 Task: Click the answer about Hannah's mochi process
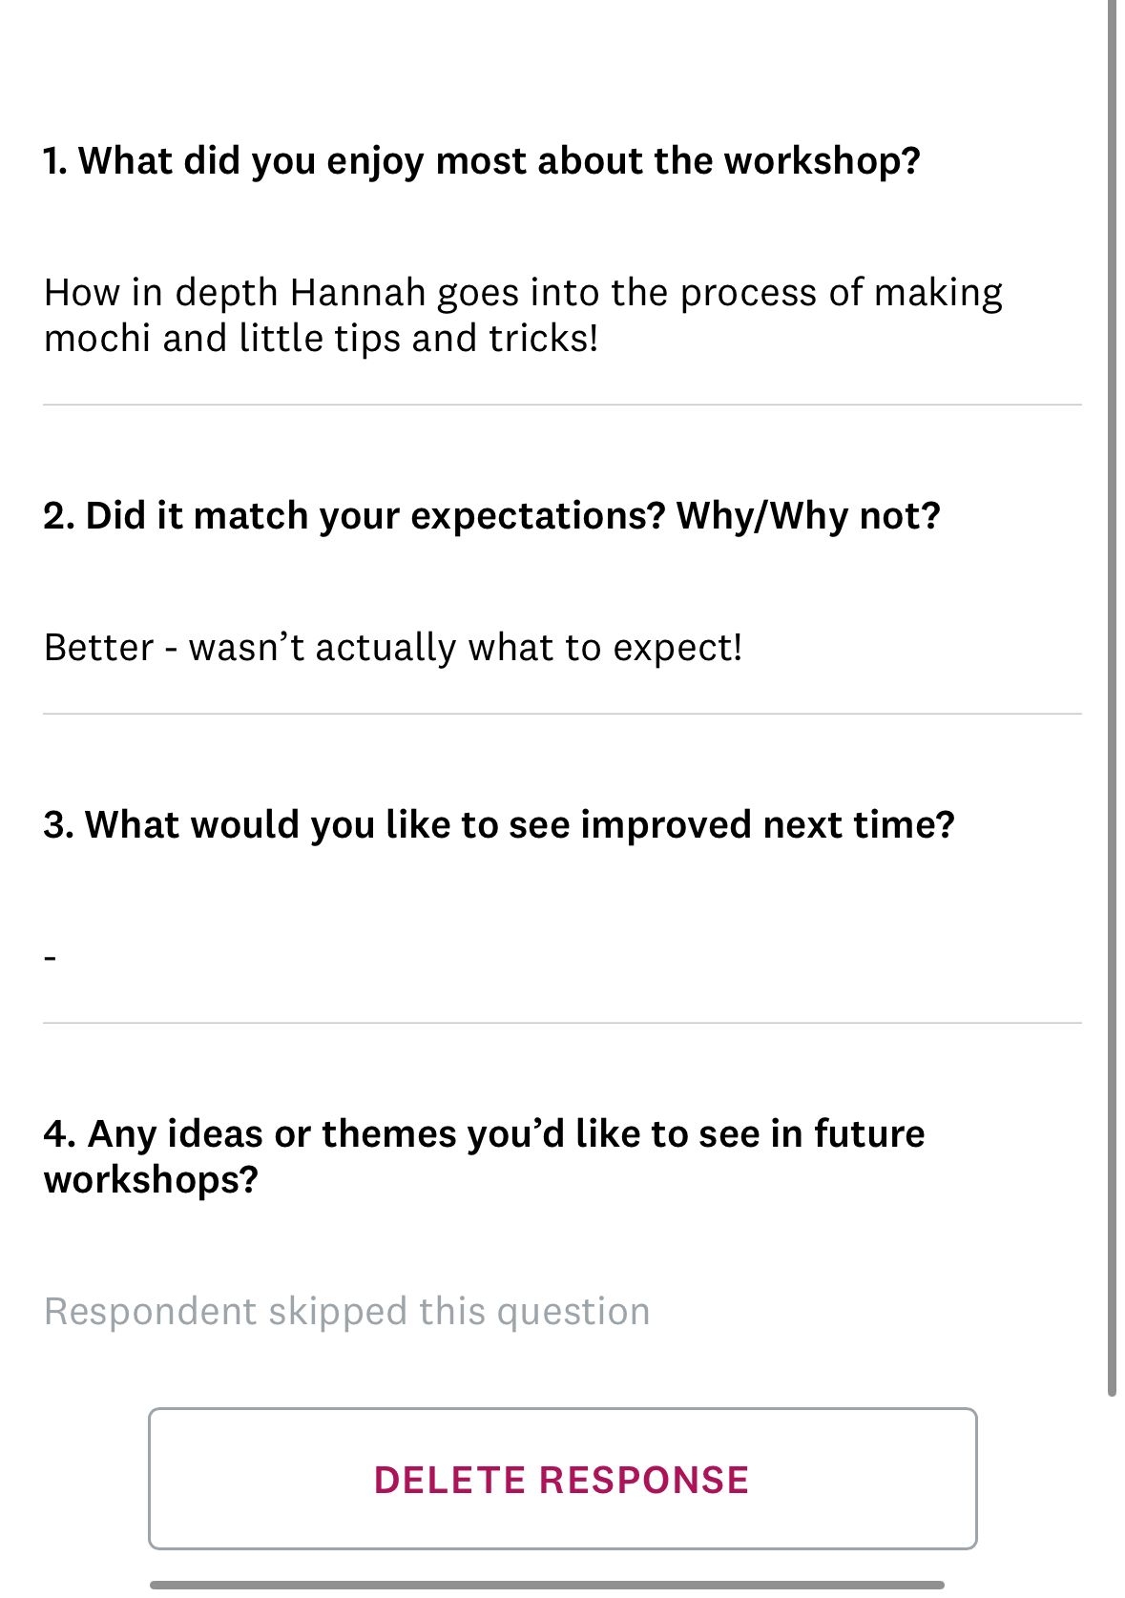[x=523, y=315]
